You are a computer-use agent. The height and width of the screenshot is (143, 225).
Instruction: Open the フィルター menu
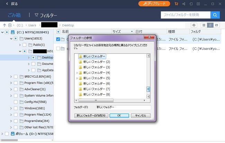(x=48, y=15)
